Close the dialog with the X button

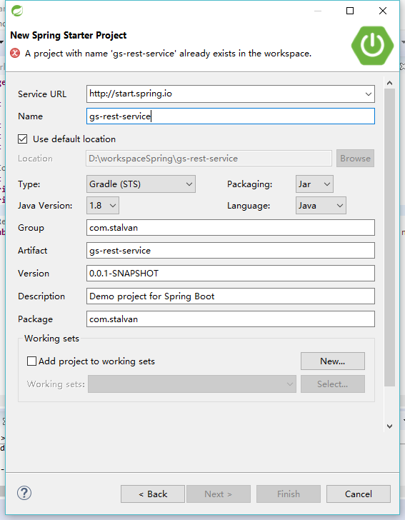pos(383,11)
